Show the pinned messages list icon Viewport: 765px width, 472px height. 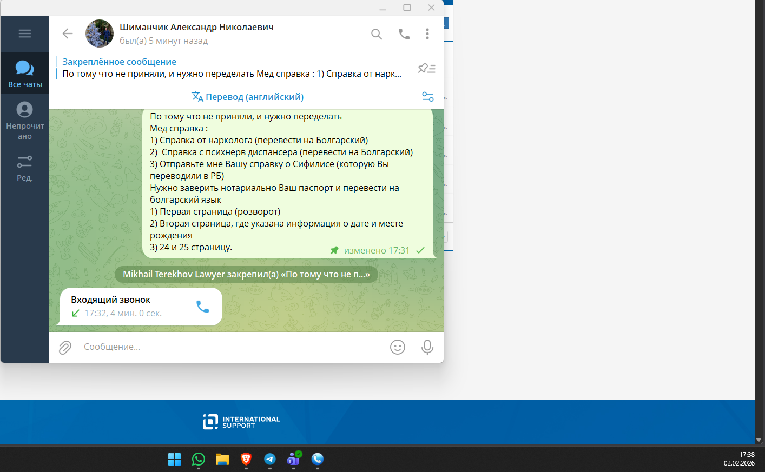(427, 68)
